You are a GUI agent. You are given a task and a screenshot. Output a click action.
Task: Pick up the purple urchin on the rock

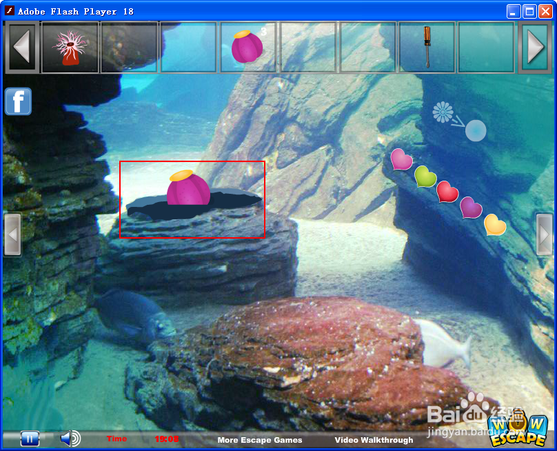tap(188, 188)
